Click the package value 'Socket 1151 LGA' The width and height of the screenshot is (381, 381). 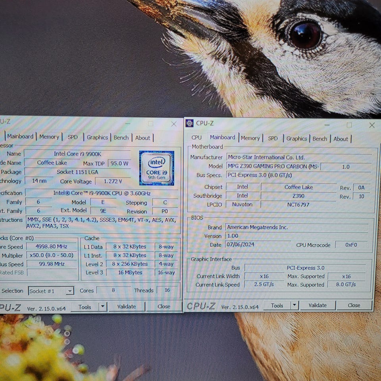point(77,172)
